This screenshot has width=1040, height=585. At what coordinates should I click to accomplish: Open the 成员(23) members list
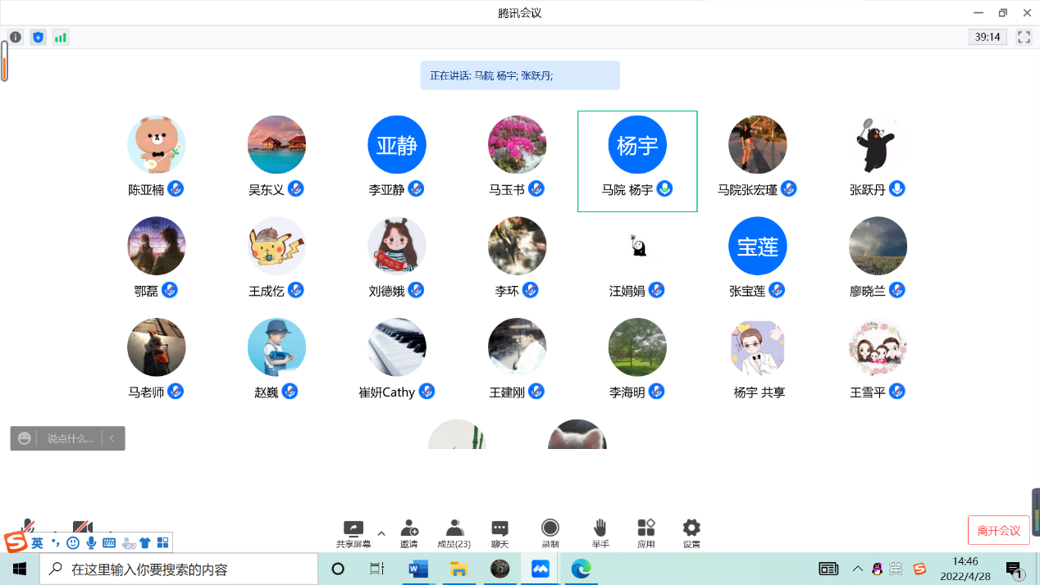point(454,528)
